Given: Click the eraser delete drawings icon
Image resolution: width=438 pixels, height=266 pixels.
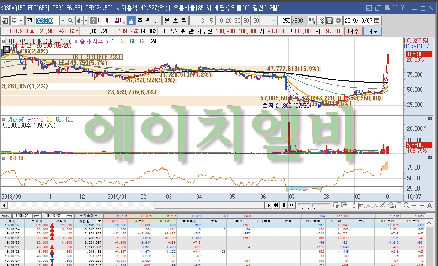Looking at the screenshot, I should tap(391, 206).
